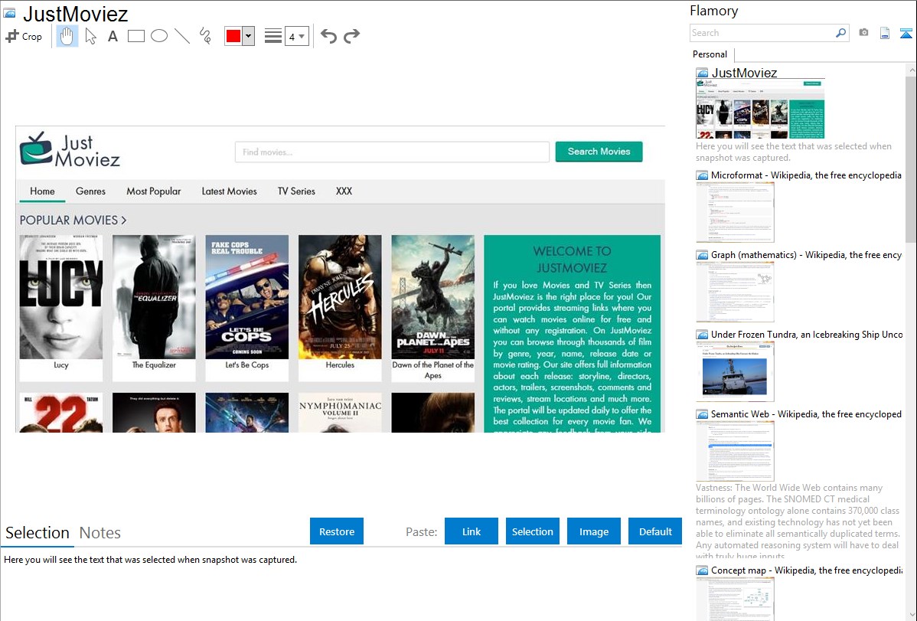Select the straight line tool
The image size is (917, 621).
tap(182, 36)
